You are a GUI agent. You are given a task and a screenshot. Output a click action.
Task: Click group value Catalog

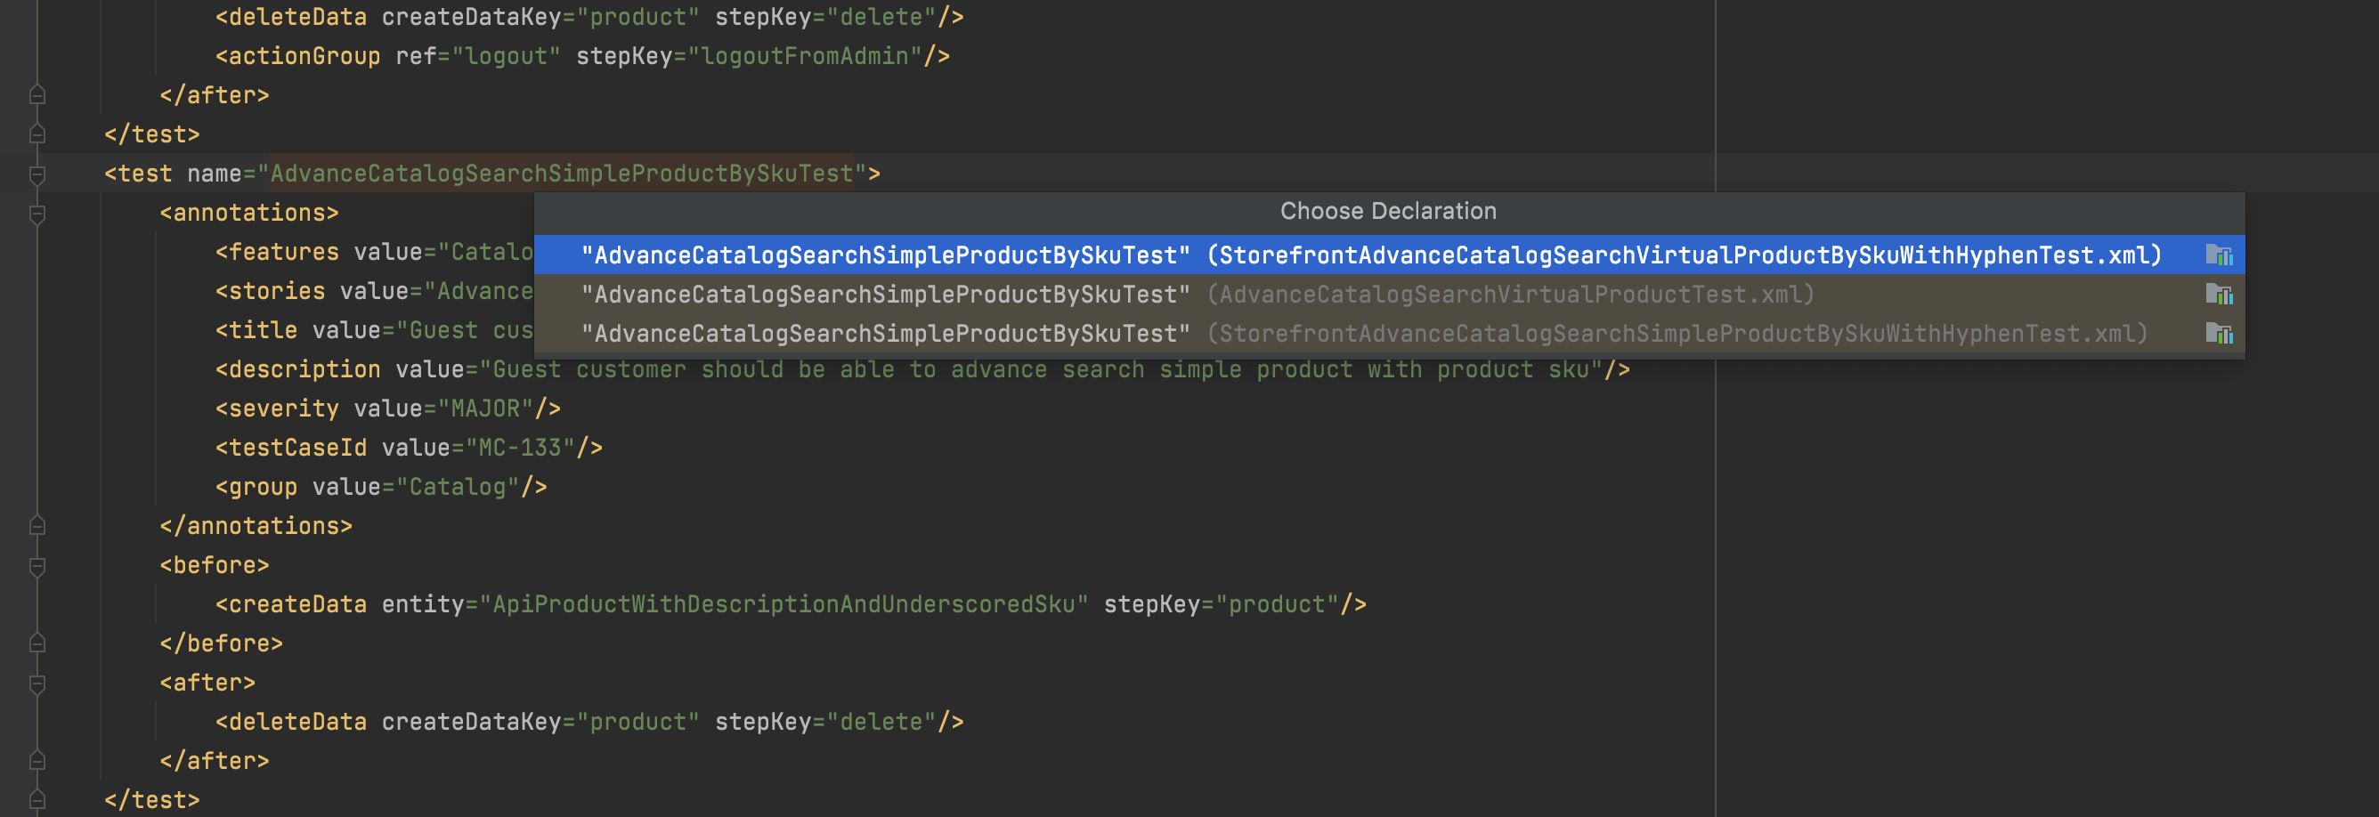point(457,487)
